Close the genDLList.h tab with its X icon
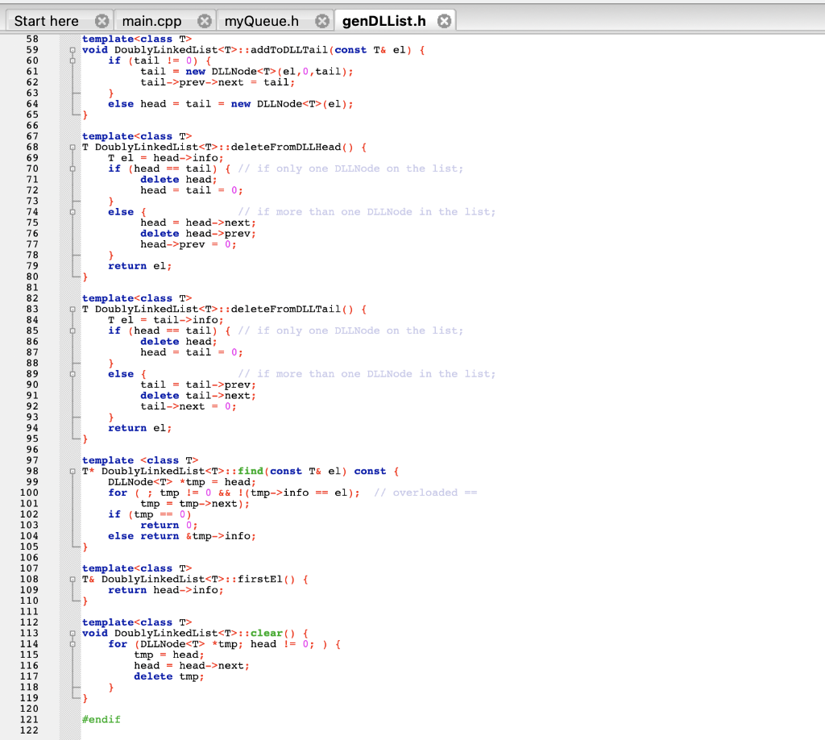Viewport: 825px width, 740px height. (x=444, y=20)
